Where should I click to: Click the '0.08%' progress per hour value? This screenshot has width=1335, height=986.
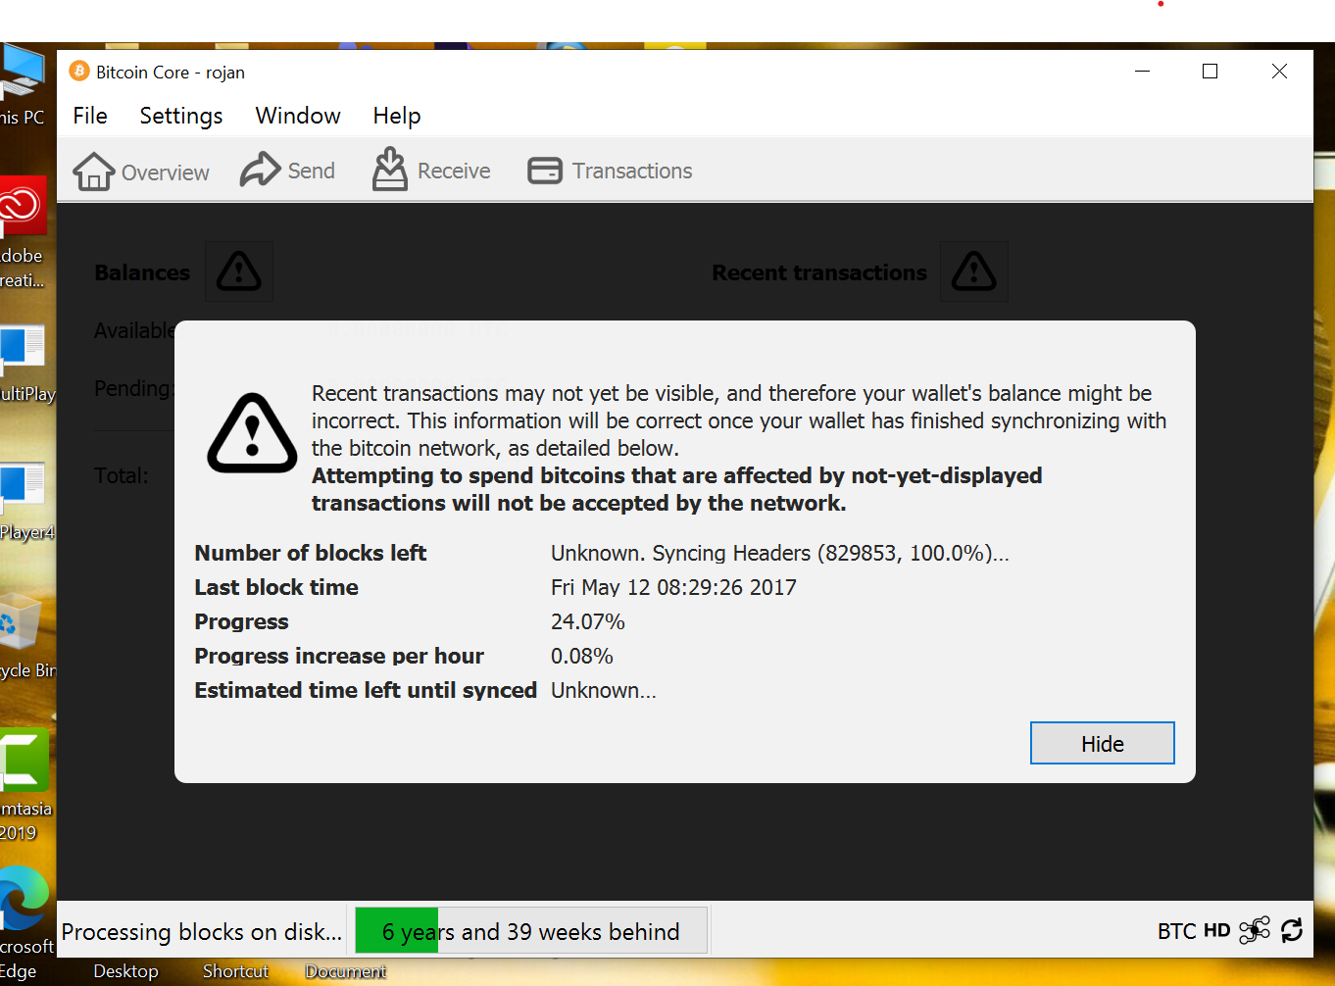point(582,656)
